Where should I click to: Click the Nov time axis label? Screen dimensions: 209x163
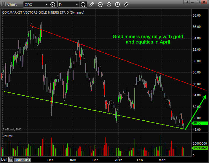73,160
